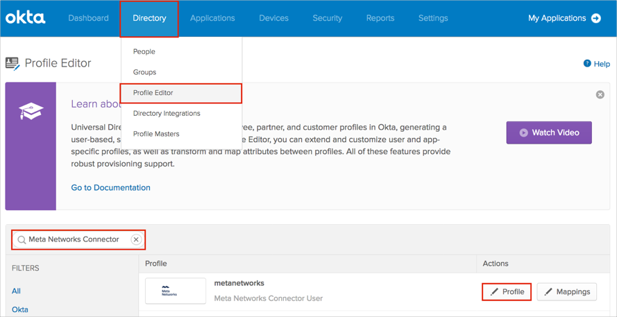Dismiss the Learn about banner
Viewport: 617px width, 317px height.
click(x=600, y=94)
